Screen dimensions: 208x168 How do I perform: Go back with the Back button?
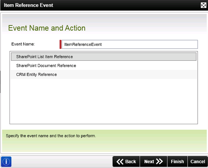(x=126, y=161)
